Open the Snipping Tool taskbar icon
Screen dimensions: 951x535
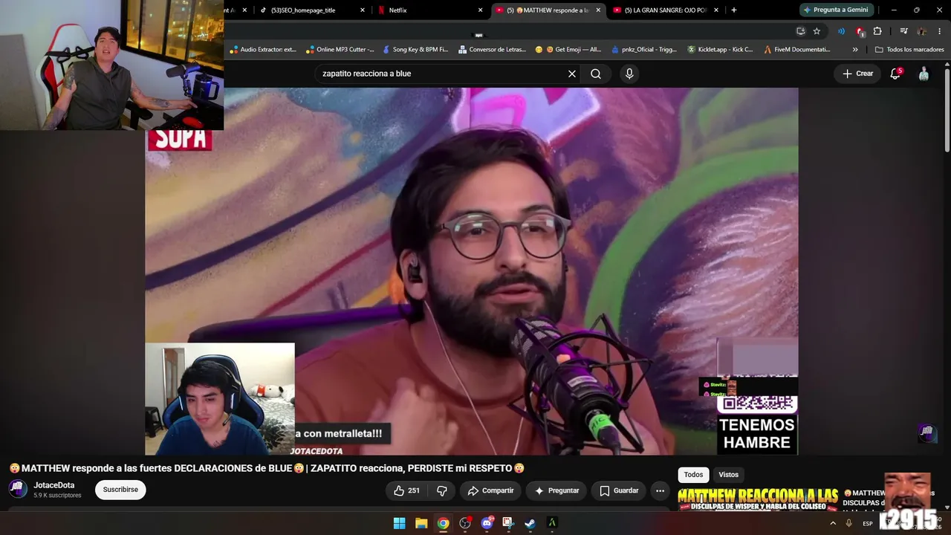tap(508, 523)
